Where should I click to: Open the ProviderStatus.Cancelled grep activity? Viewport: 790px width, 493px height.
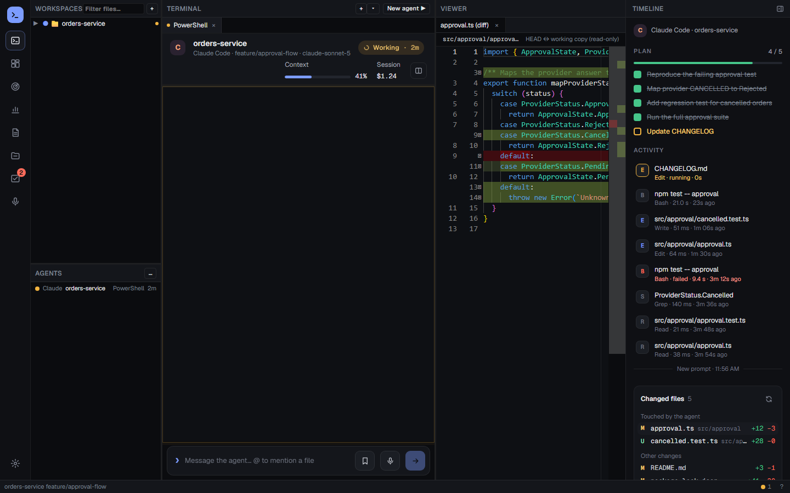point(708,299)
